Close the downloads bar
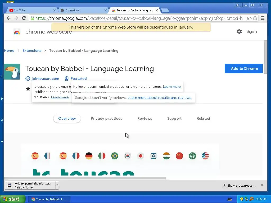This screenshot has width=271, height=203. point(262,185)
